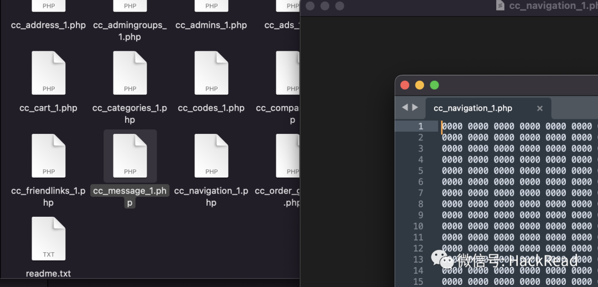Place cursor in hex text on line 1
This screenshot has height=287, width=598.
tap(519, 127)
